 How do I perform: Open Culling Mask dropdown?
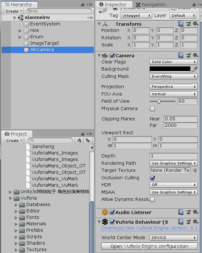(x=174, y=76)
